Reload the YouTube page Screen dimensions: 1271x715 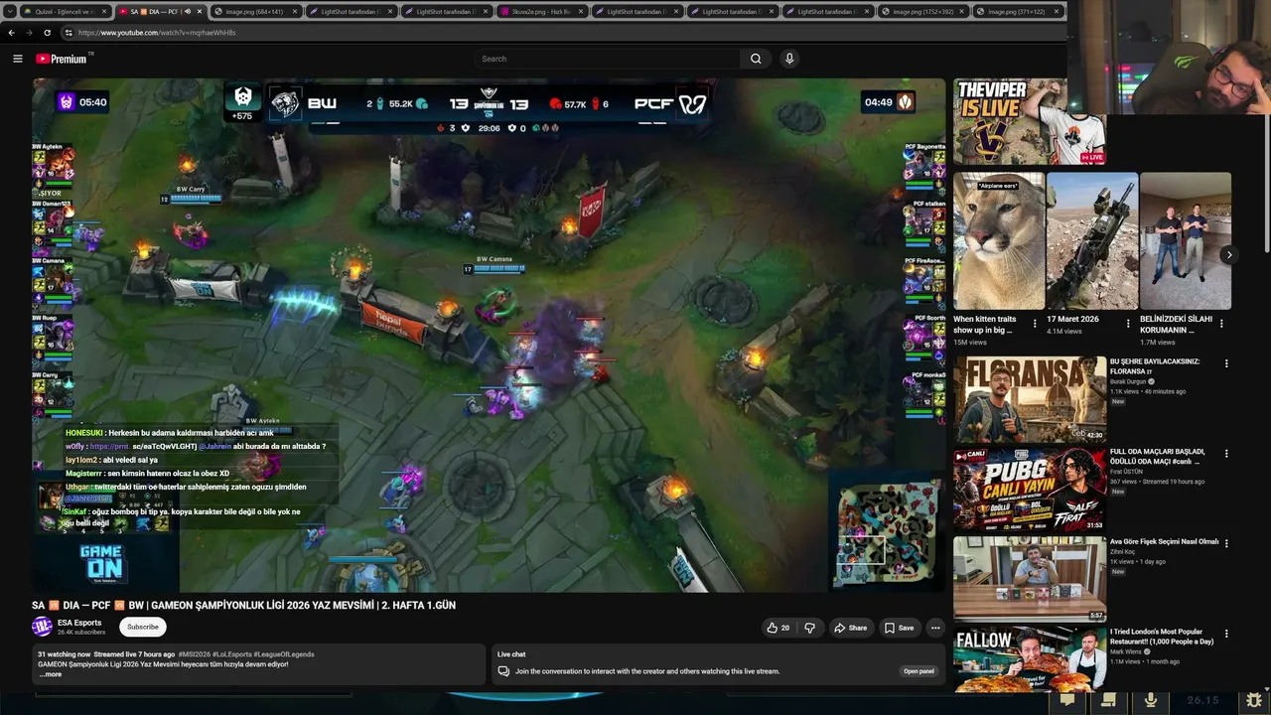(x=47, y=33)
